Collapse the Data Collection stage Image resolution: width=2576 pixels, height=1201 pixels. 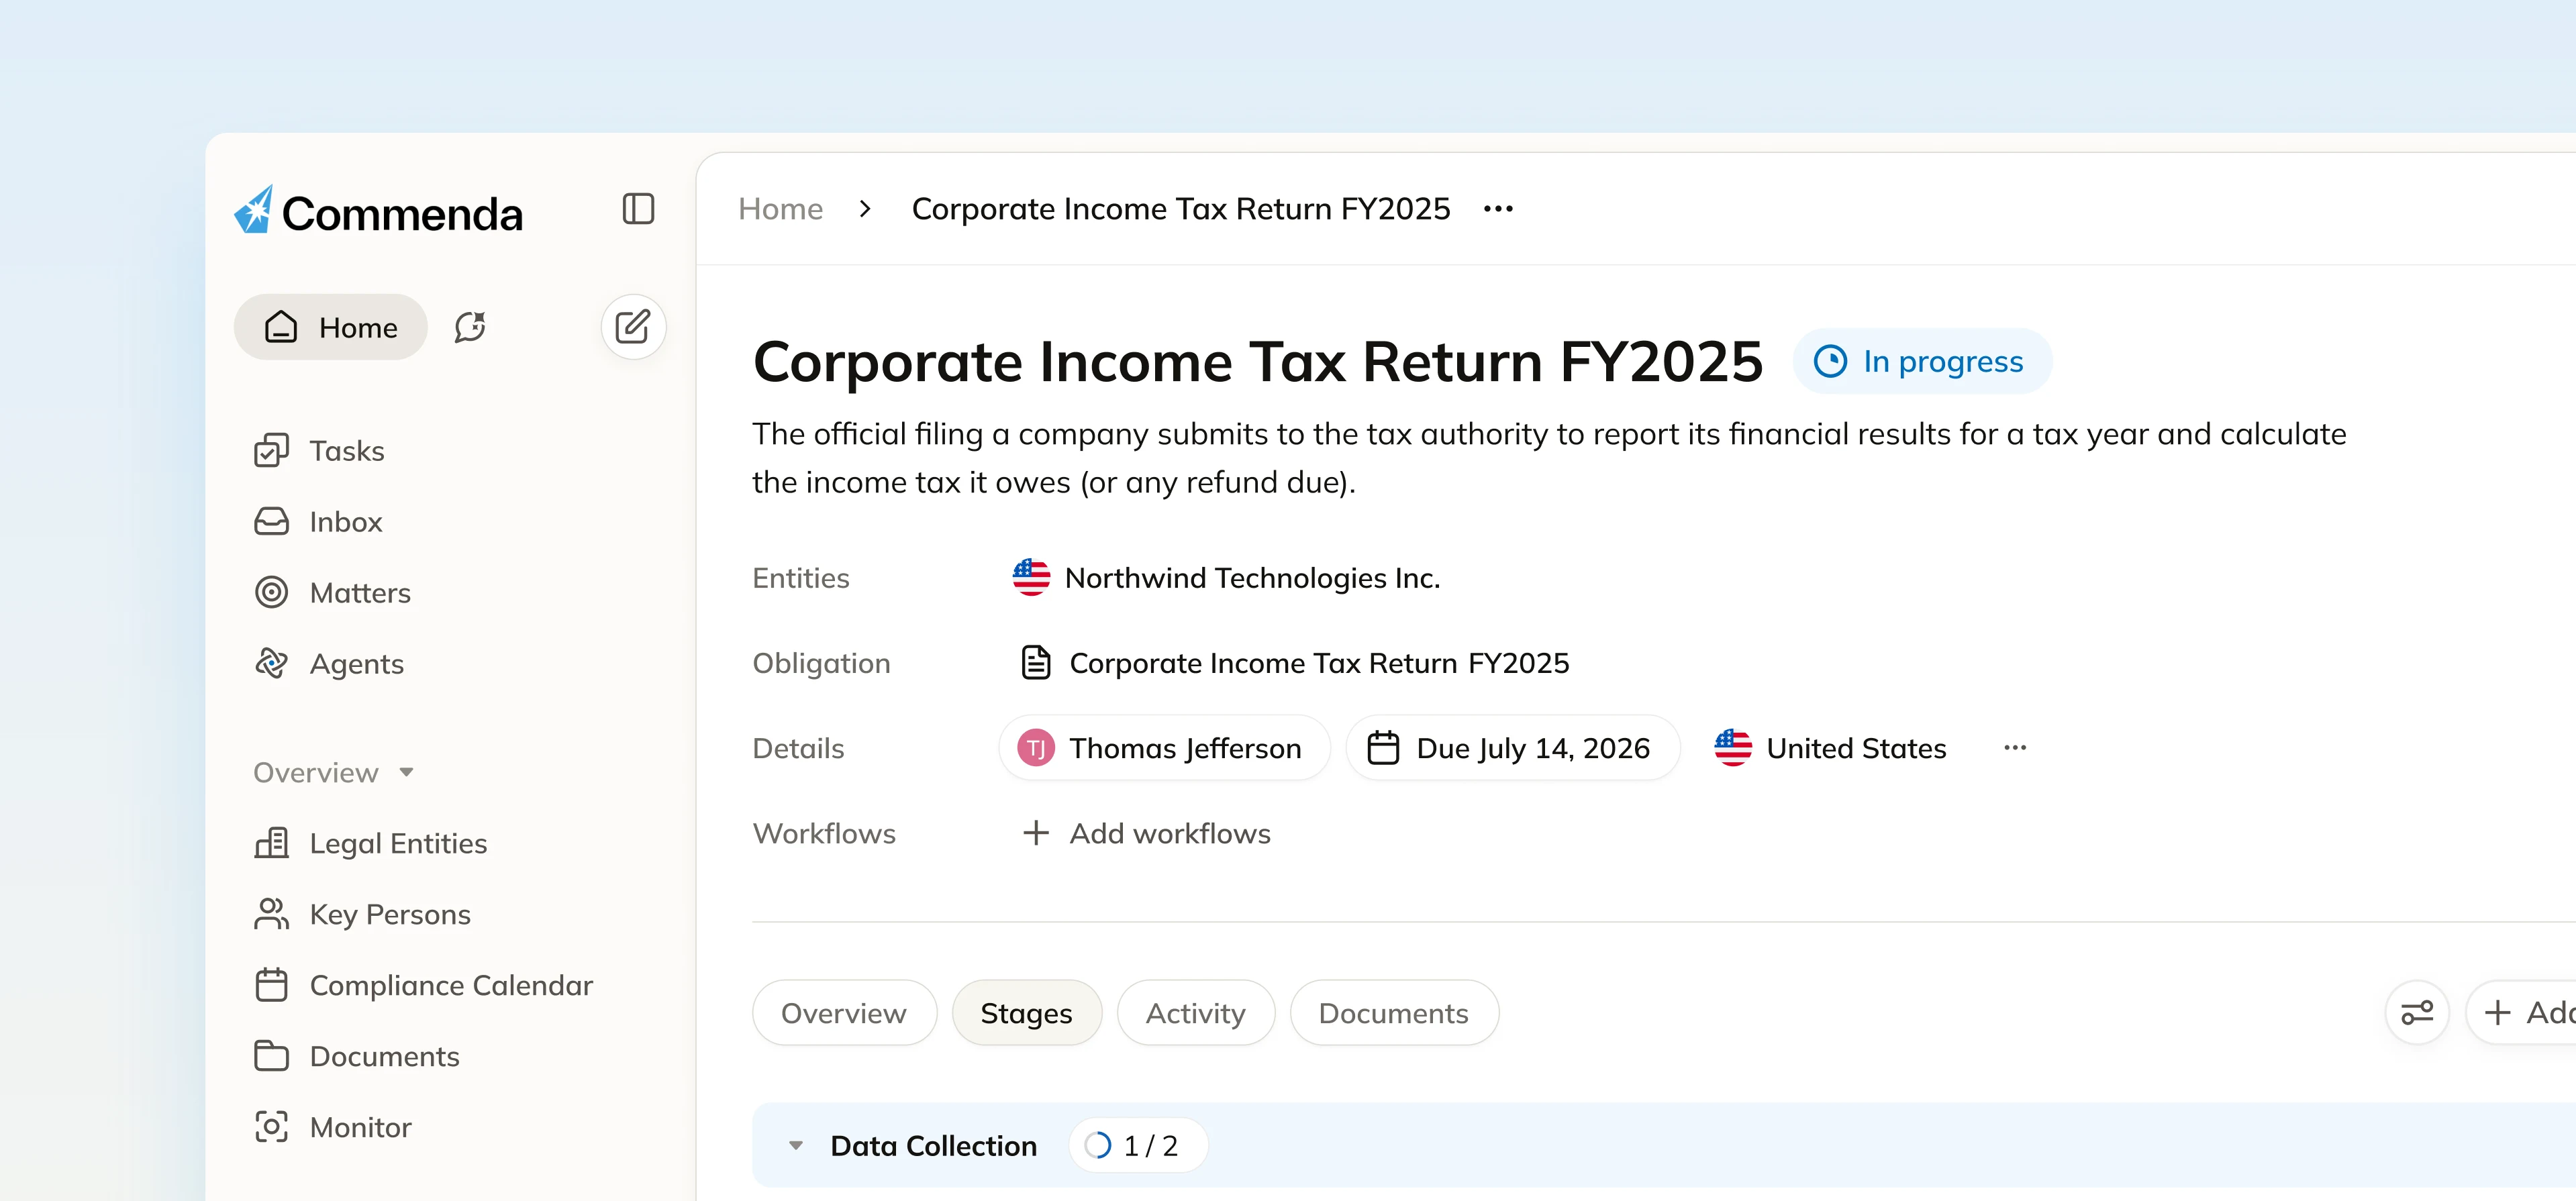coord(796,1146)
